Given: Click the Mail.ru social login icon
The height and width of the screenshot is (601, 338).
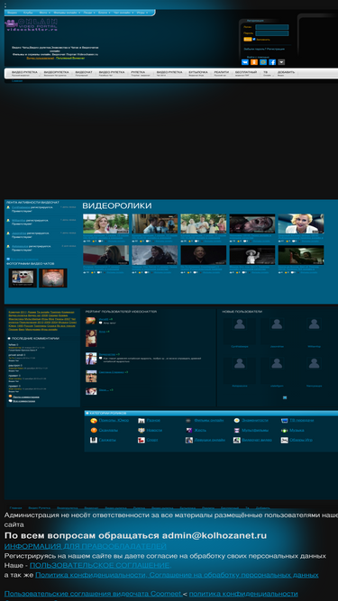Looking at the screenshot, I should click(263, 62).
